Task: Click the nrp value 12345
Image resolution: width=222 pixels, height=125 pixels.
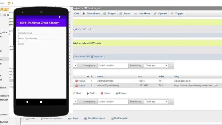Action: [x=142, y=81]
